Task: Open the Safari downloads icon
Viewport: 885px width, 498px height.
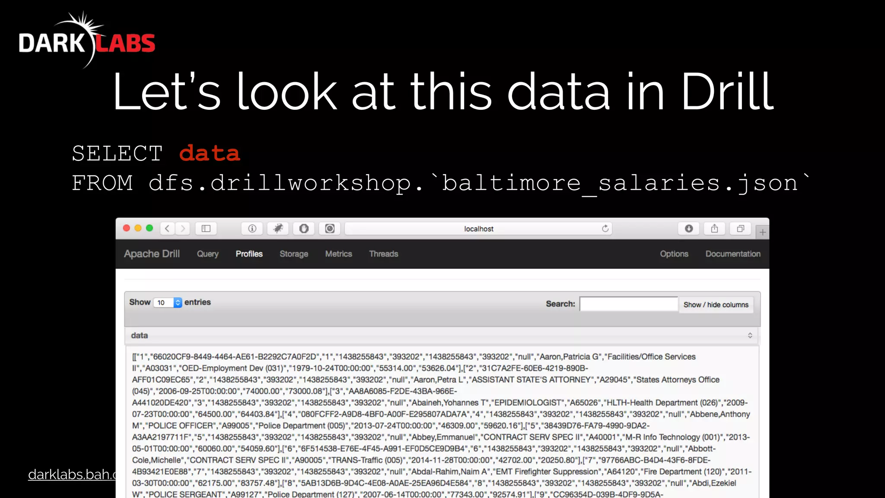Action: (x=689, y=228)
